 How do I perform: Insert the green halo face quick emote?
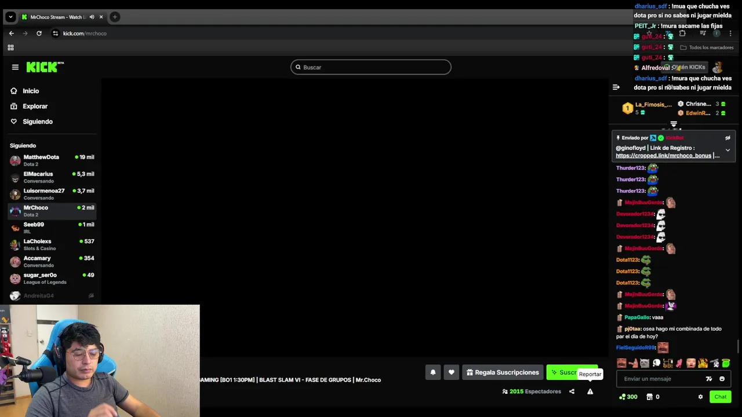726,363
